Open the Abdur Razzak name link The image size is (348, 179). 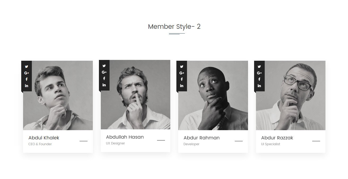277,138
